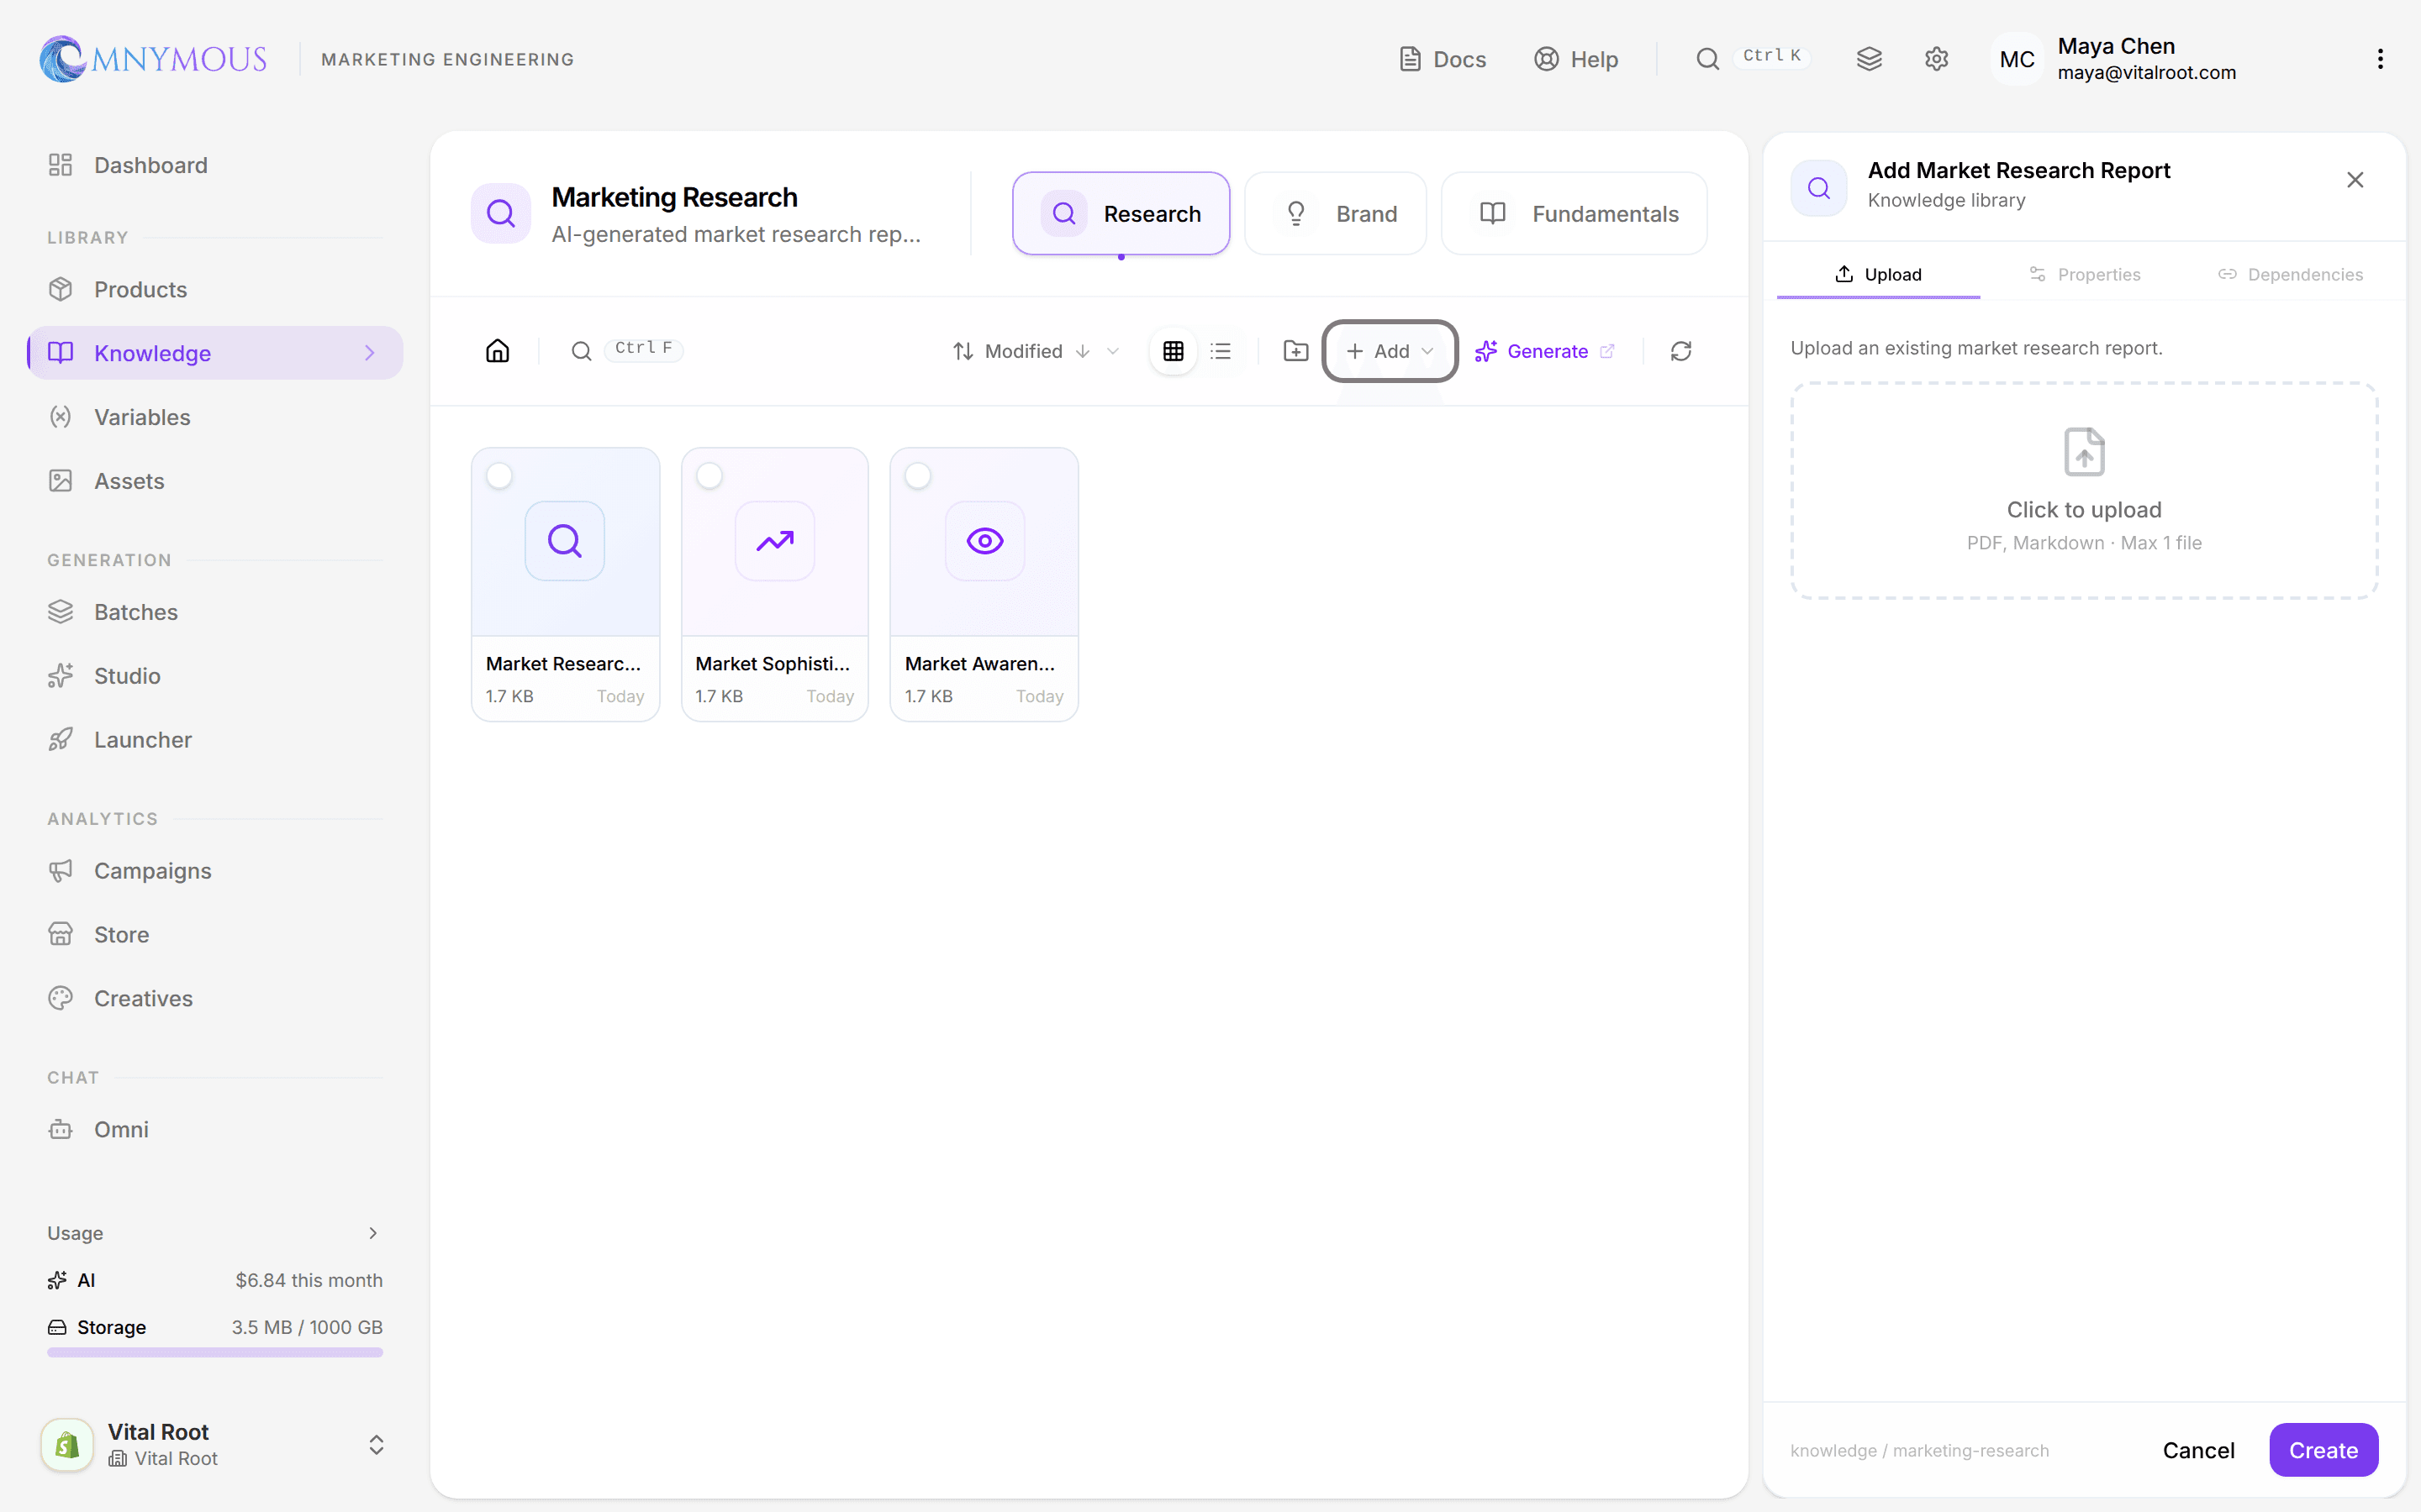
Task: Click the Vital Root Shopify store icon
Action: tap(67, 1444)
